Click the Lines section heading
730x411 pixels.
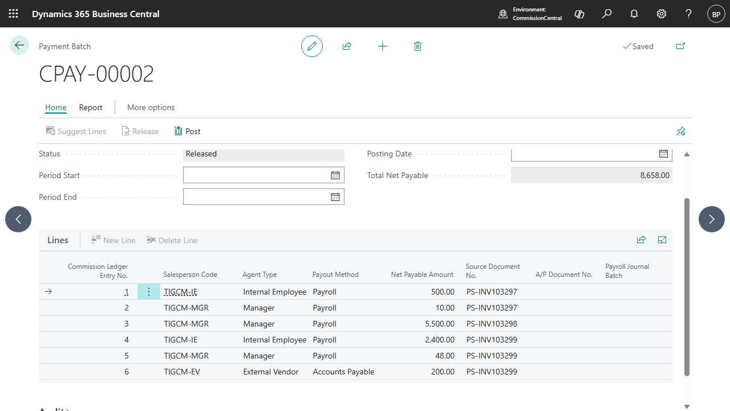[x=58, y=240]
